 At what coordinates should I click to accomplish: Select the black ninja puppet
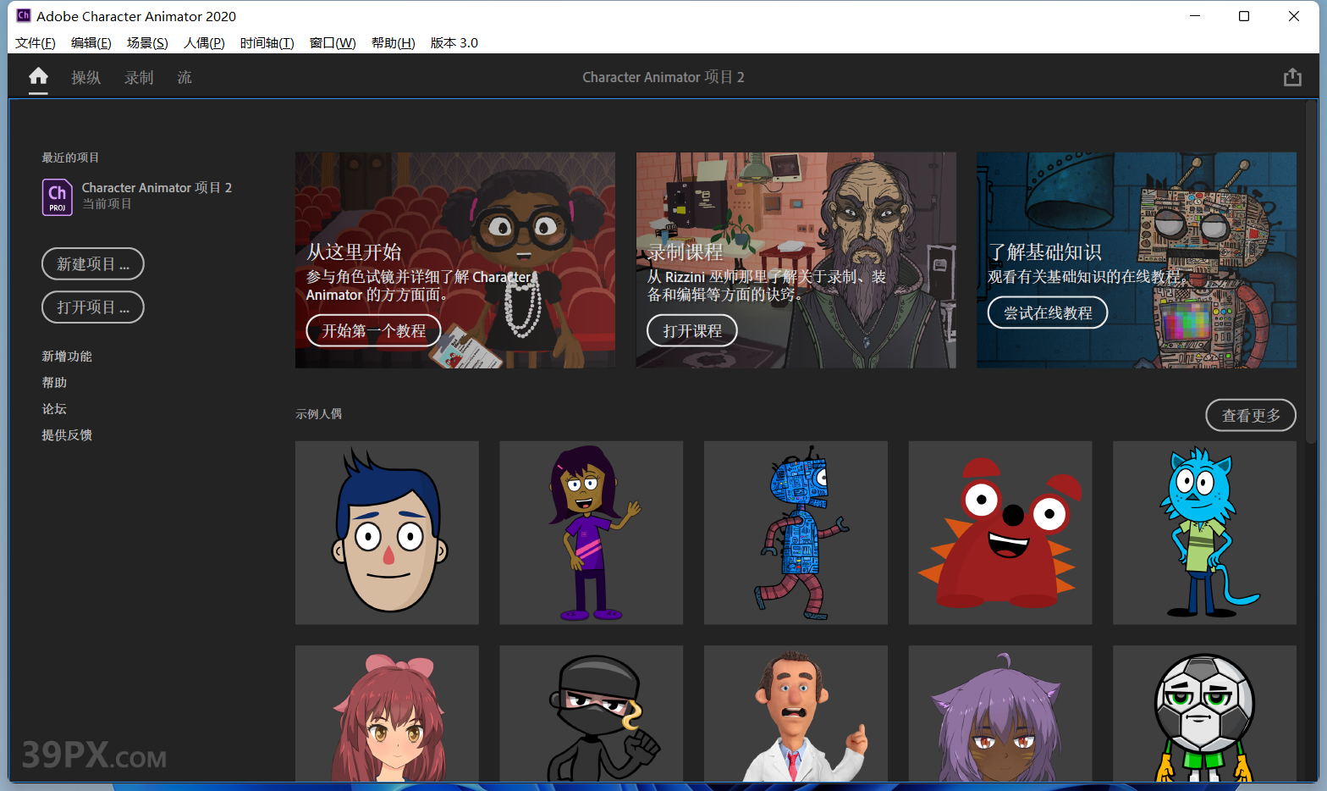tap(592, 714)
